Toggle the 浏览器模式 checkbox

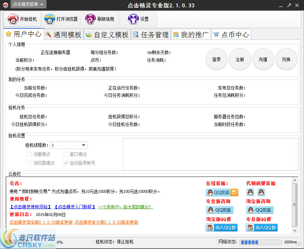29,163
